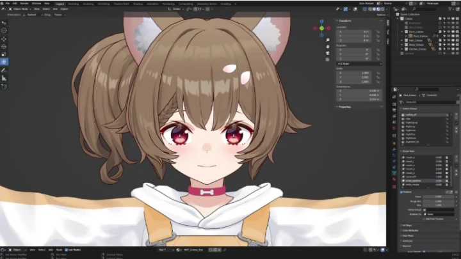
Task: Click the viewport pan hand icon
Action: [328, 47]
